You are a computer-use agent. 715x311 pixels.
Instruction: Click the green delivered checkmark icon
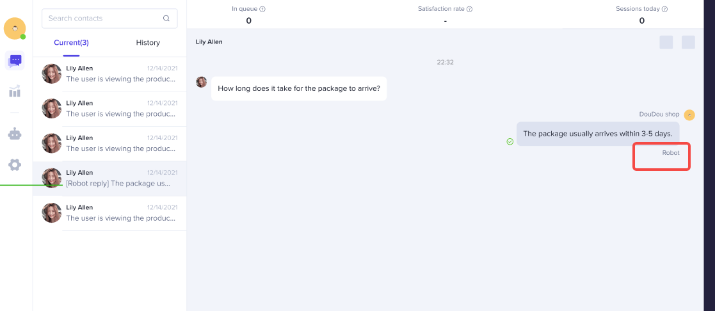click(x=510, y=141)
